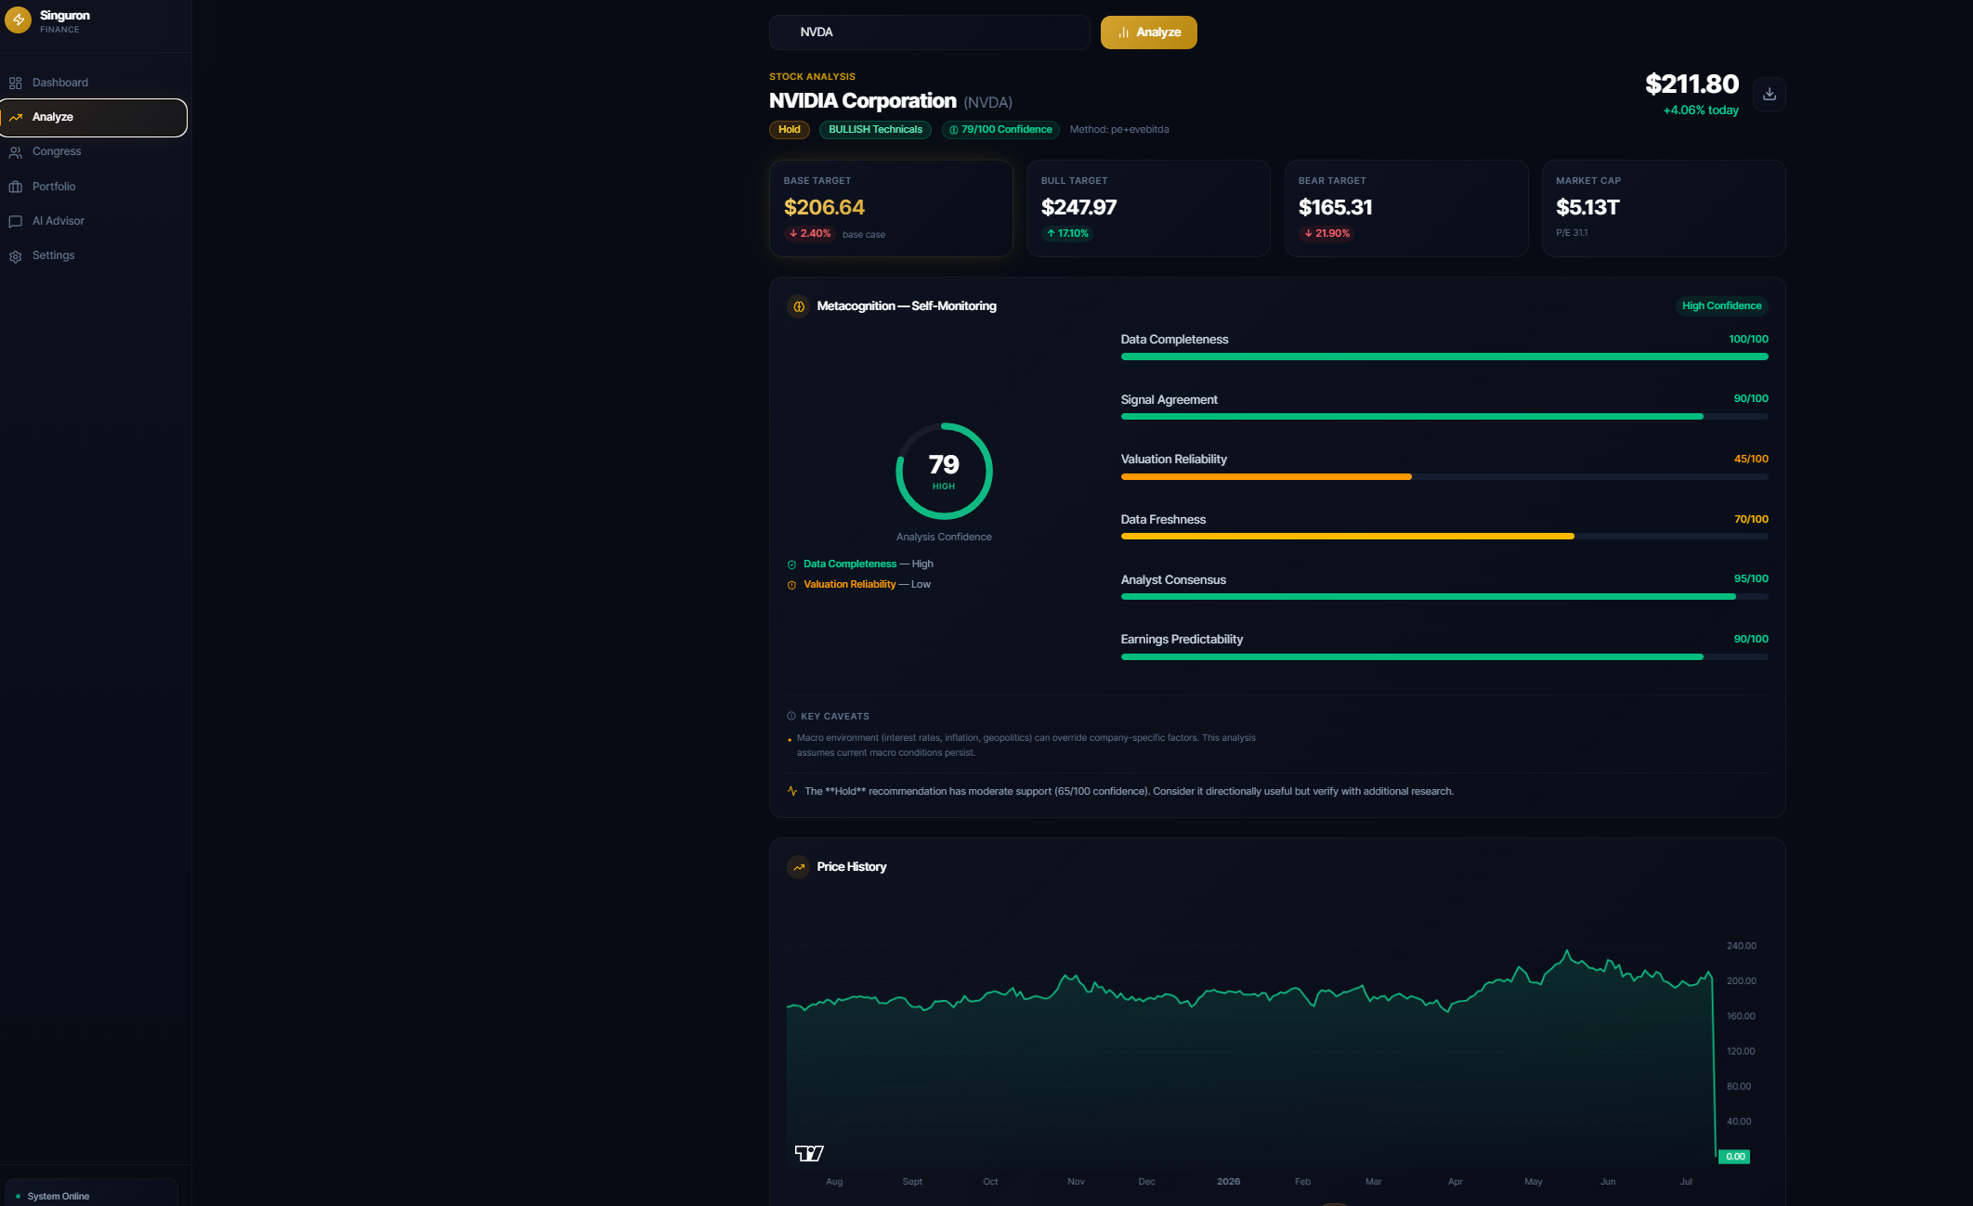This screenshot has width=1973, height=1206.
Task: Click the Settings gear icon in sidebar
Action: tap(16, 256)
